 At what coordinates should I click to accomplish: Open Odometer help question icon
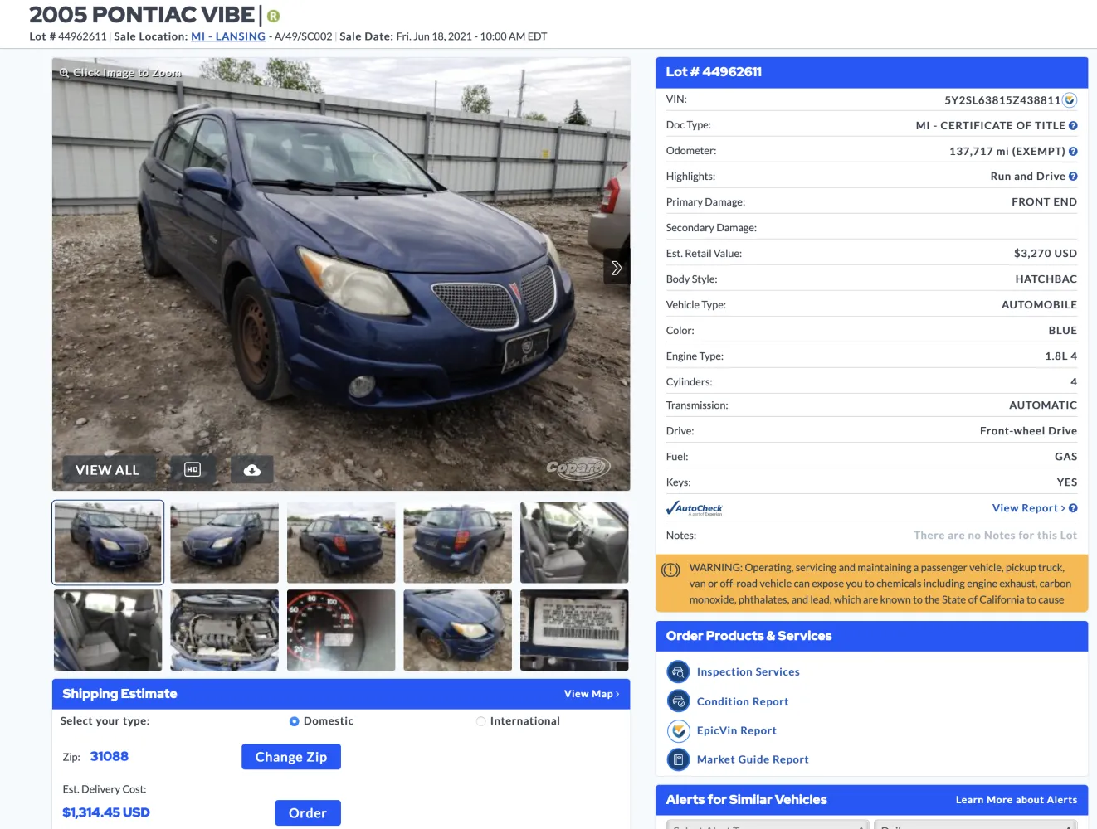coord(1073,152)
